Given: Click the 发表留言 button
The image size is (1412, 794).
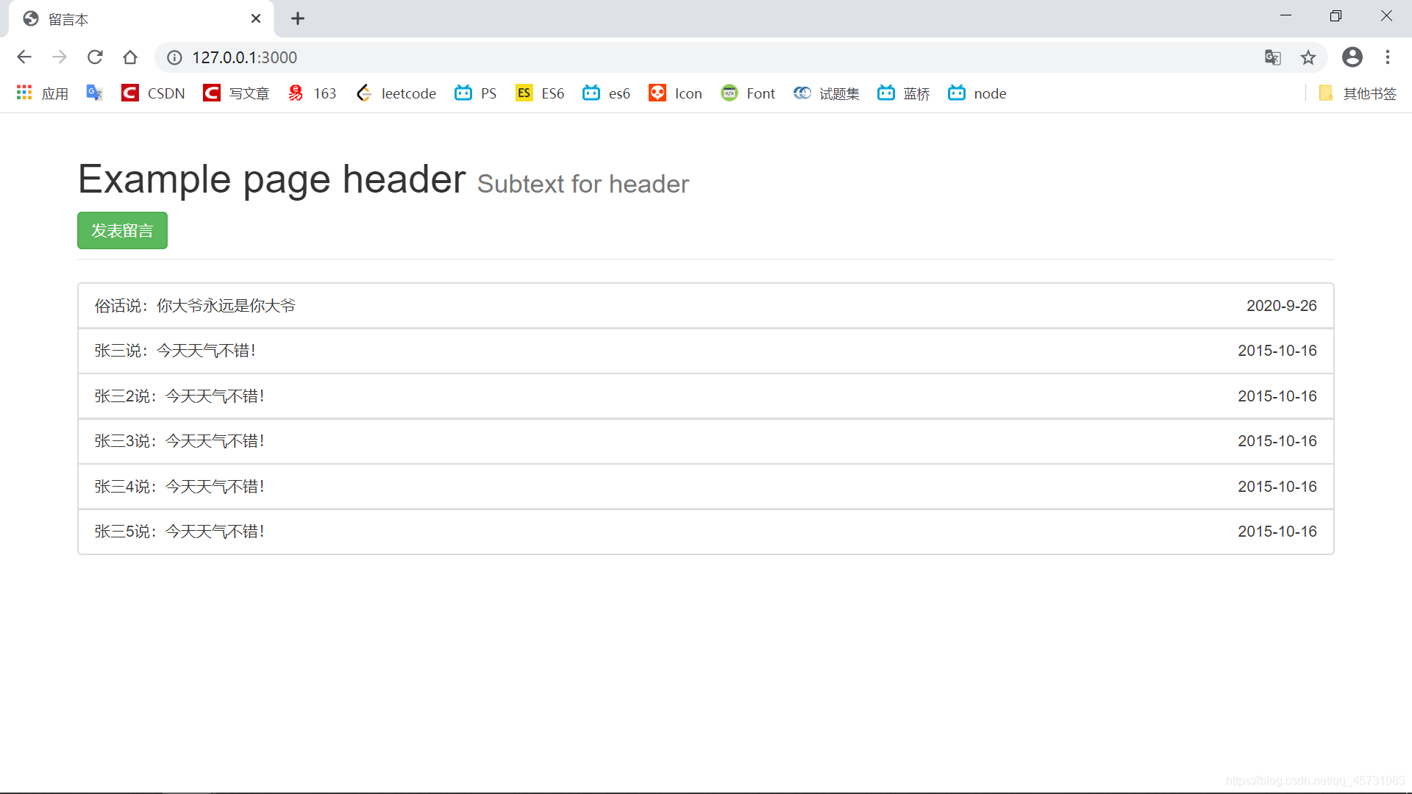Looking at the screenshot, I should click(122, 230).
